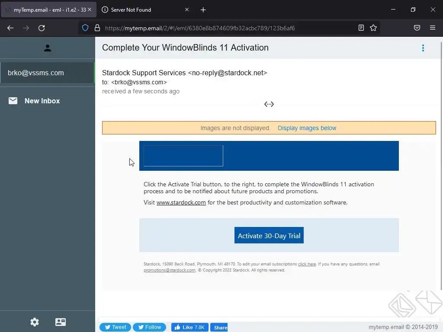Open the Firefox hamburger menu
443x332 pixels.
[433, 28]
